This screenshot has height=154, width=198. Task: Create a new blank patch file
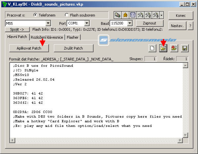[x=152, y=48]
